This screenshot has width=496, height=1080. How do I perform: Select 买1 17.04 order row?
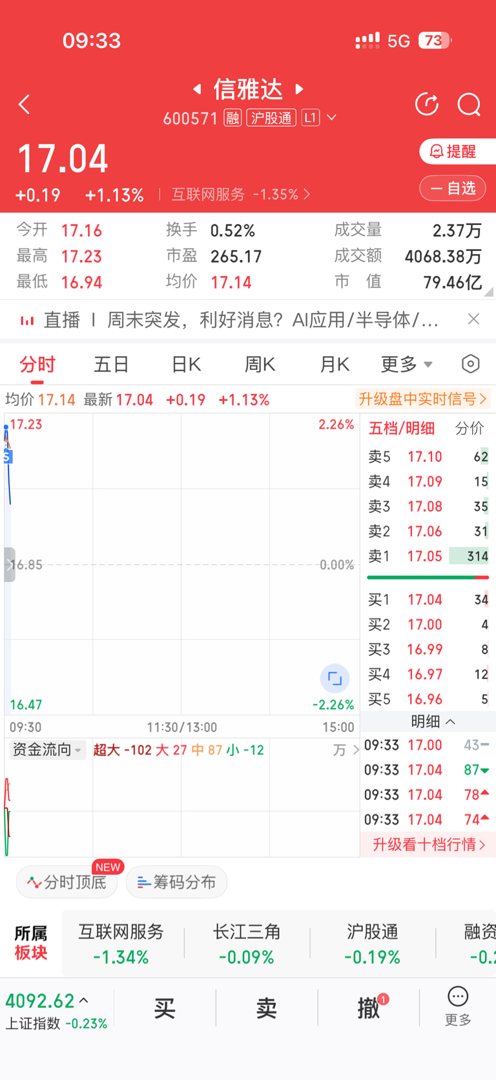coord(428,600)
